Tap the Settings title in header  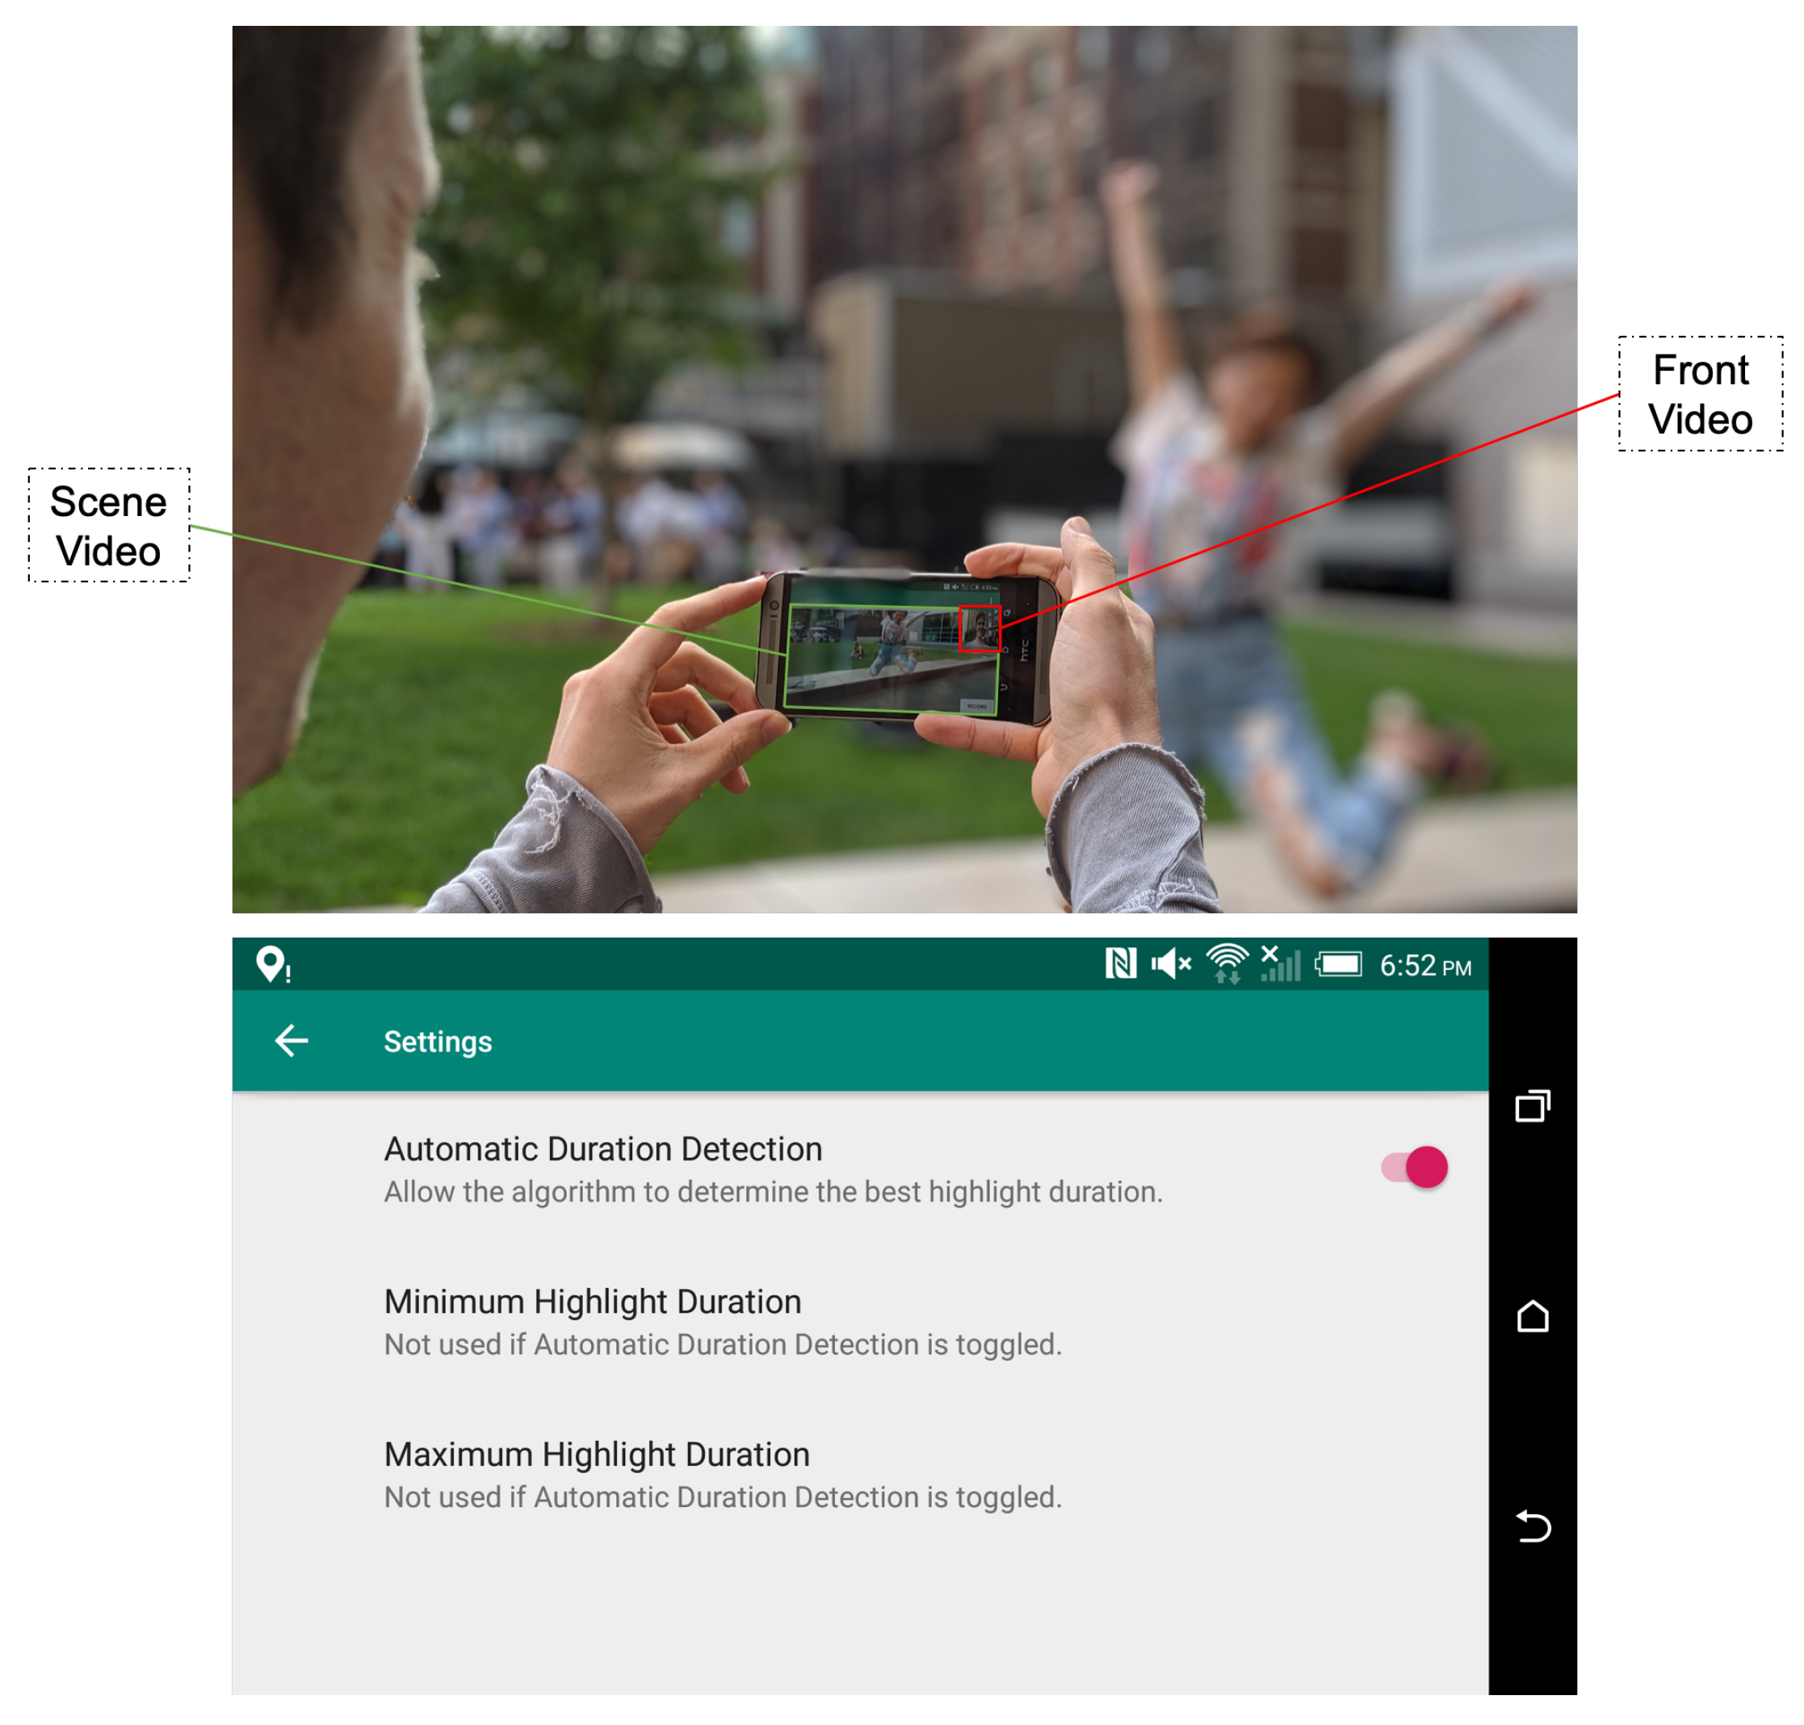click(x=438, y=1042)
